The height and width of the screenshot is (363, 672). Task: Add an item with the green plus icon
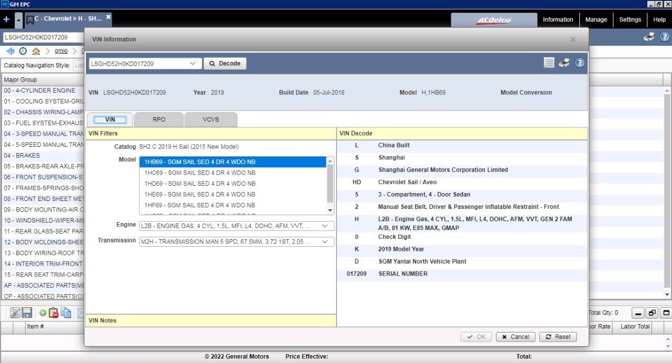tap(43, 312)
